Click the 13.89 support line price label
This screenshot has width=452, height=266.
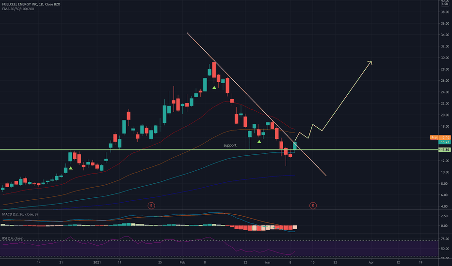[x=445, y=150]
